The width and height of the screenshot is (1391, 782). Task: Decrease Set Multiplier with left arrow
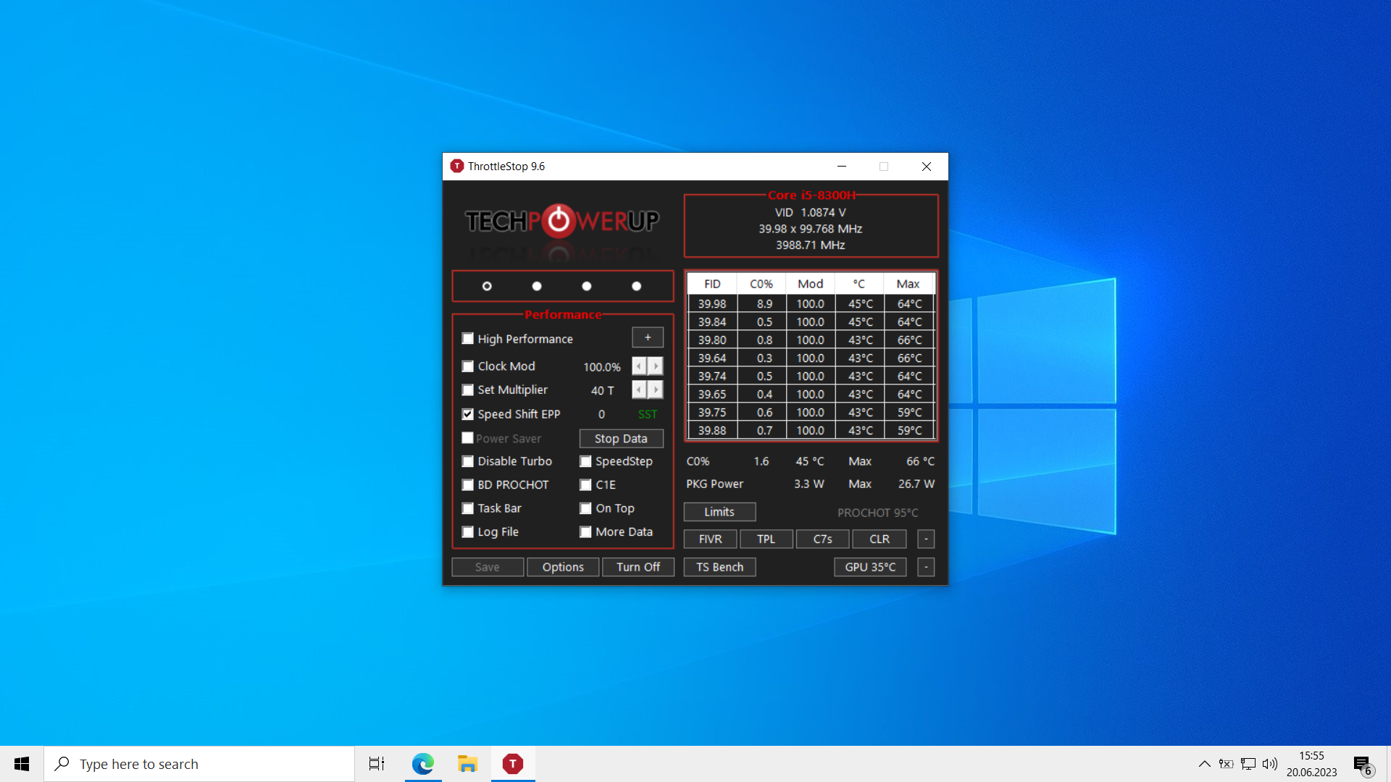click(639, 390)
